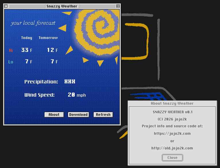Click the Snazzy Weather window close box
The image size is (220, 168).
(x=6, y=6)
